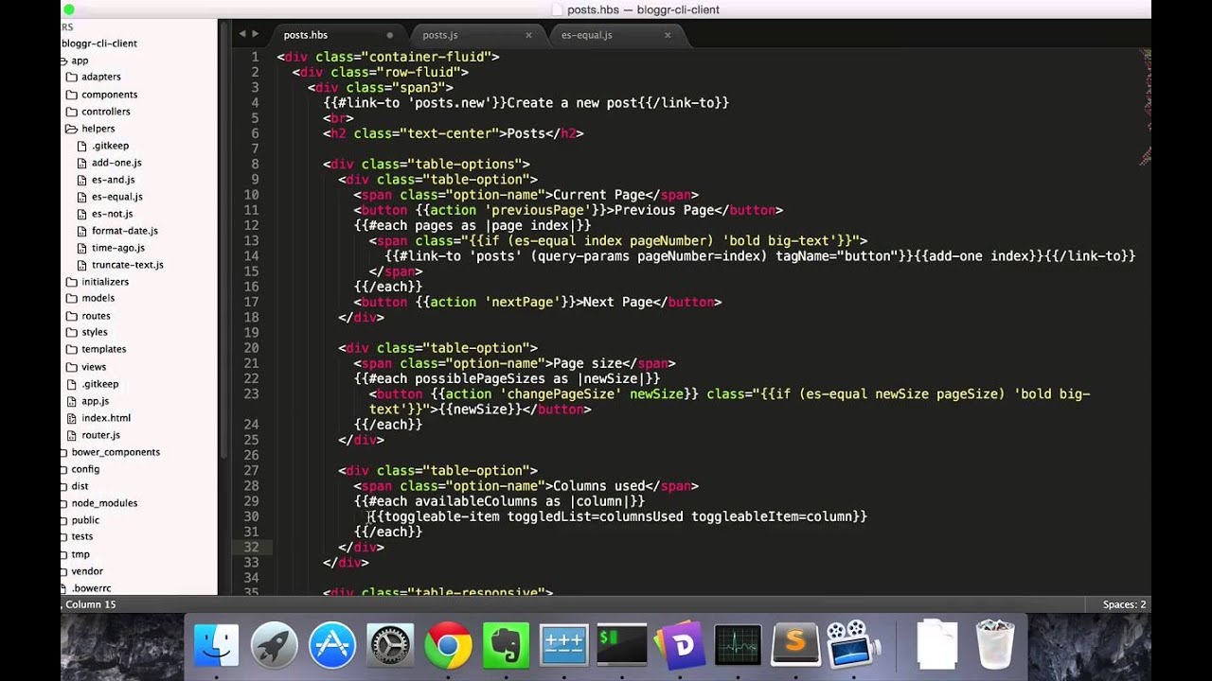Screen dimensions: 1212x681
Task: Open the screen recorder app in the Dock
Action: tap(853, 645)
